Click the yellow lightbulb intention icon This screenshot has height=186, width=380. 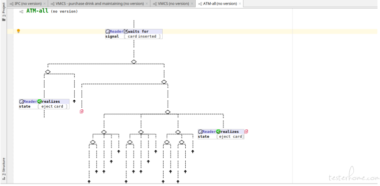tap(18, 31)
